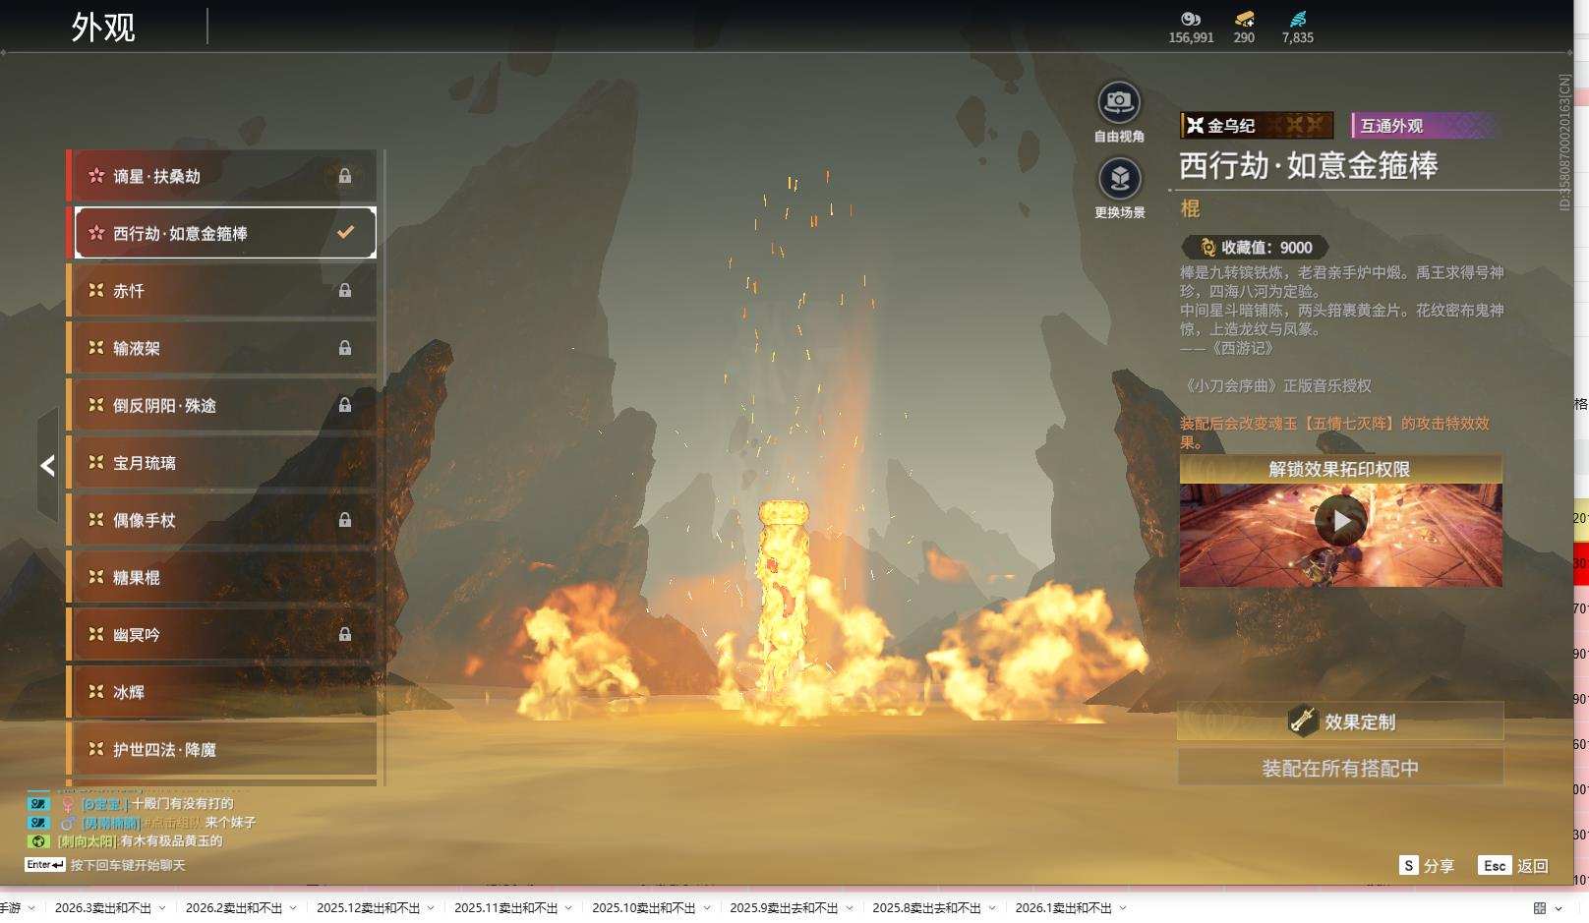Play the skin effect preview video
The width and height of the screenshot is (1589, 923).
click(x=1340, y=521)
